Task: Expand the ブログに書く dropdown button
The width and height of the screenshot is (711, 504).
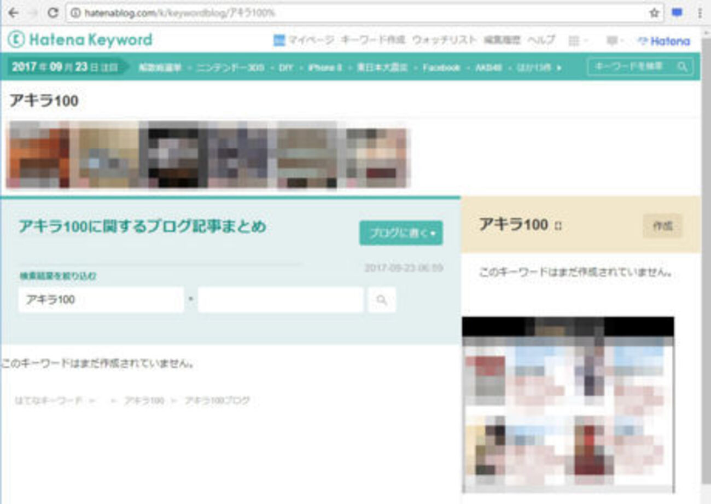Action: [401, 233]
